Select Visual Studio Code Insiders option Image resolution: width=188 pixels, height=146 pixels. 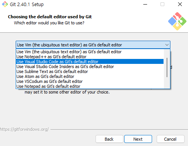[90, 67]
